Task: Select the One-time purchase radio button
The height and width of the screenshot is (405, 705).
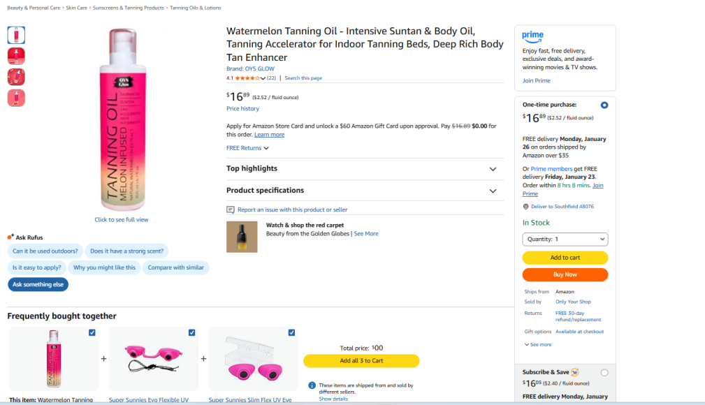Action: [604, 105]
